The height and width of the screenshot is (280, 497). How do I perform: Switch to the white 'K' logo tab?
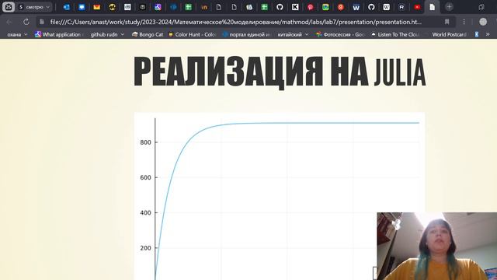point(295,7)
